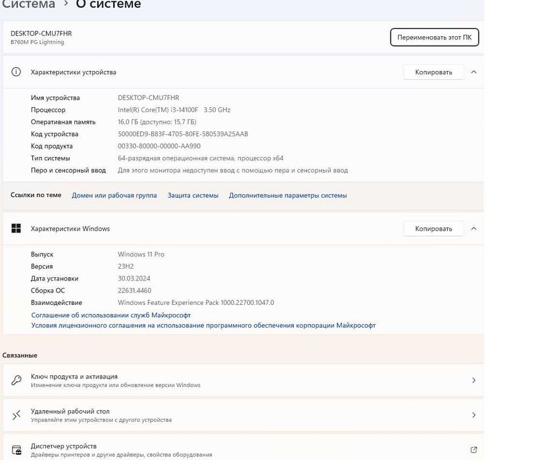This screenshot has height=460, width=557.
Task: Open Дополнительные параметры системы link
Action: click(x=288, y=195)
